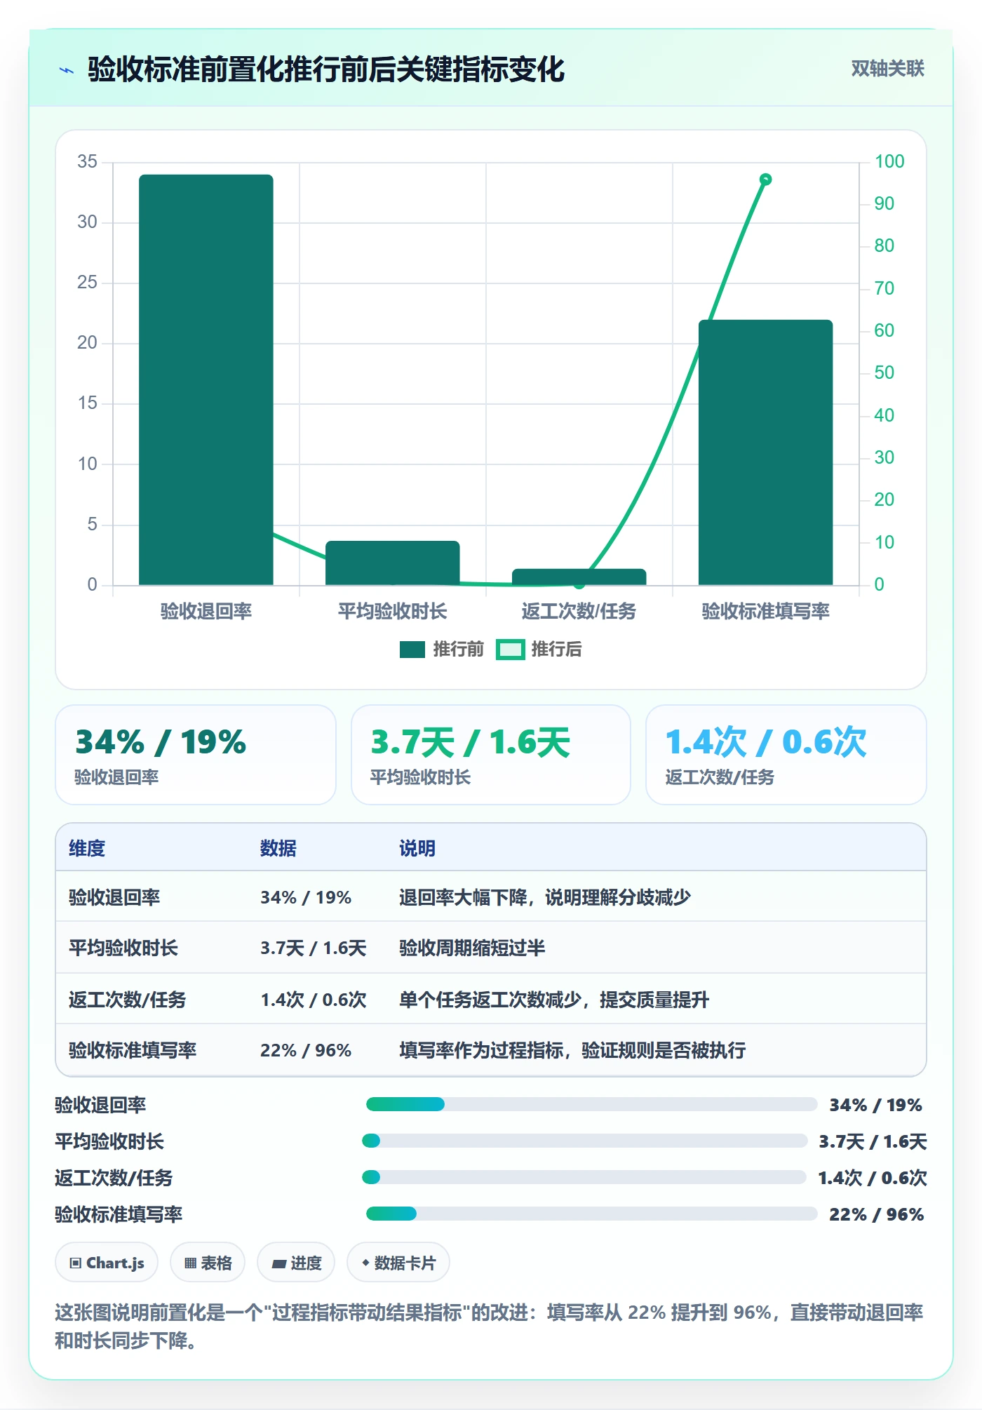Click the line data point near 96
This screenshot has width=982, height=1410.
point(766,180)
